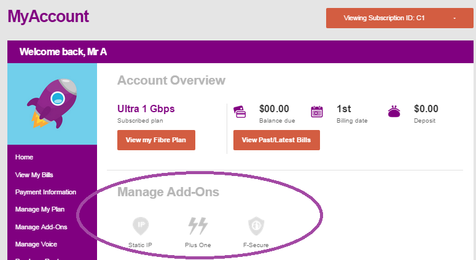This screenshot has width=476, height=260.
Task: Open Manage My Plan sidebar item
Action: [40, 210]
